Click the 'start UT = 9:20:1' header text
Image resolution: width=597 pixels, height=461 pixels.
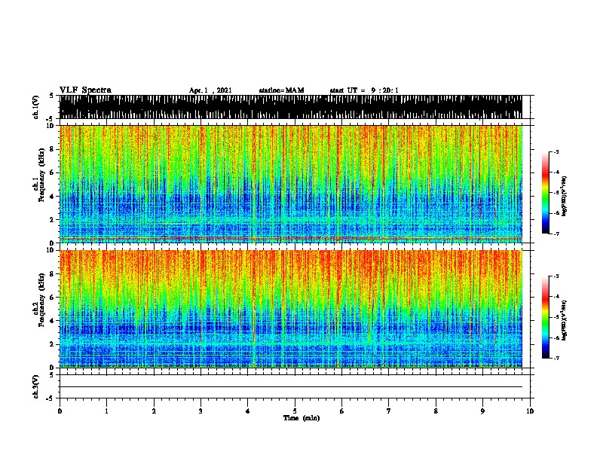[364, 90]
